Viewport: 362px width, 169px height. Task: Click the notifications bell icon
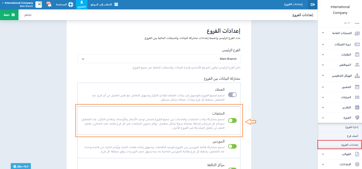[49, 5]
